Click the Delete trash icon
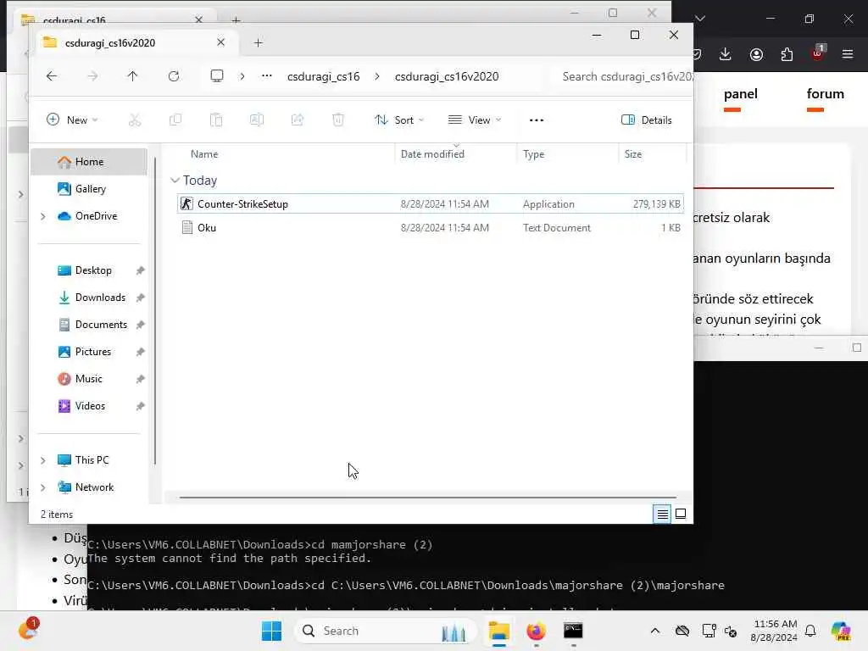Viewport: 868px width, 651px height. pos(338,120)
